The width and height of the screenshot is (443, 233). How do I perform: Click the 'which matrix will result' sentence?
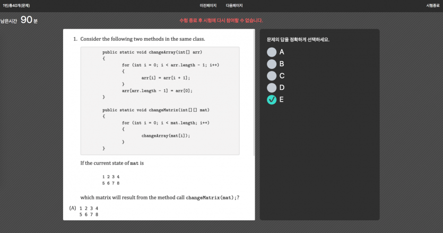(x=160, y=198)
